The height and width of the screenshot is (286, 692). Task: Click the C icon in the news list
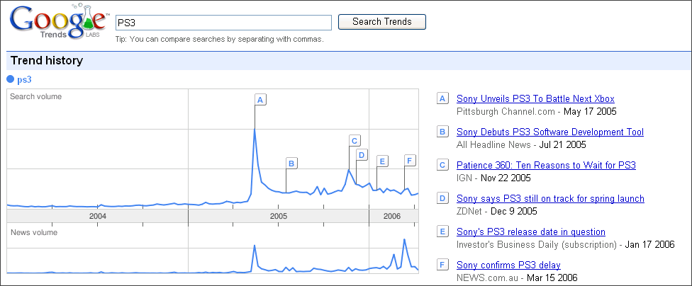[442, 166]
